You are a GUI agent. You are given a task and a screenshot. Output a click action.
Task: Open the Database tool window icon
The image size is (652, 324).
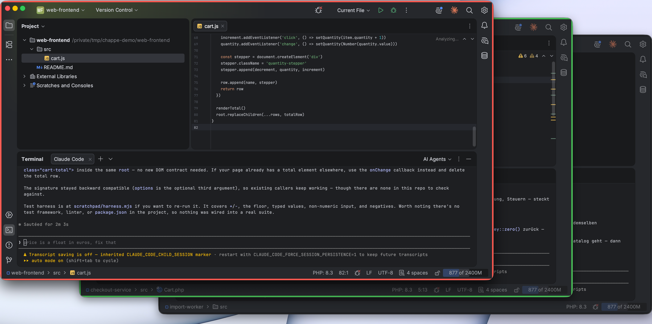tap(484, 56)
